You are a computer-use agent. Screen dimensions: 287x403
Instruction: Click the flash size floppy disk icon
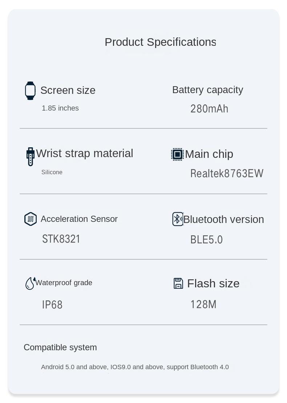tap(178, 283)
